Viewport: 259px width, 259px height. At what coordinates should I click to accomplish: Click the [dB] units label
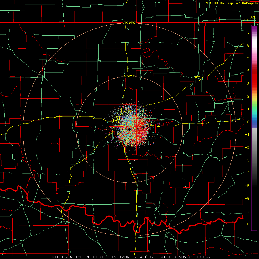coord(246,20)
